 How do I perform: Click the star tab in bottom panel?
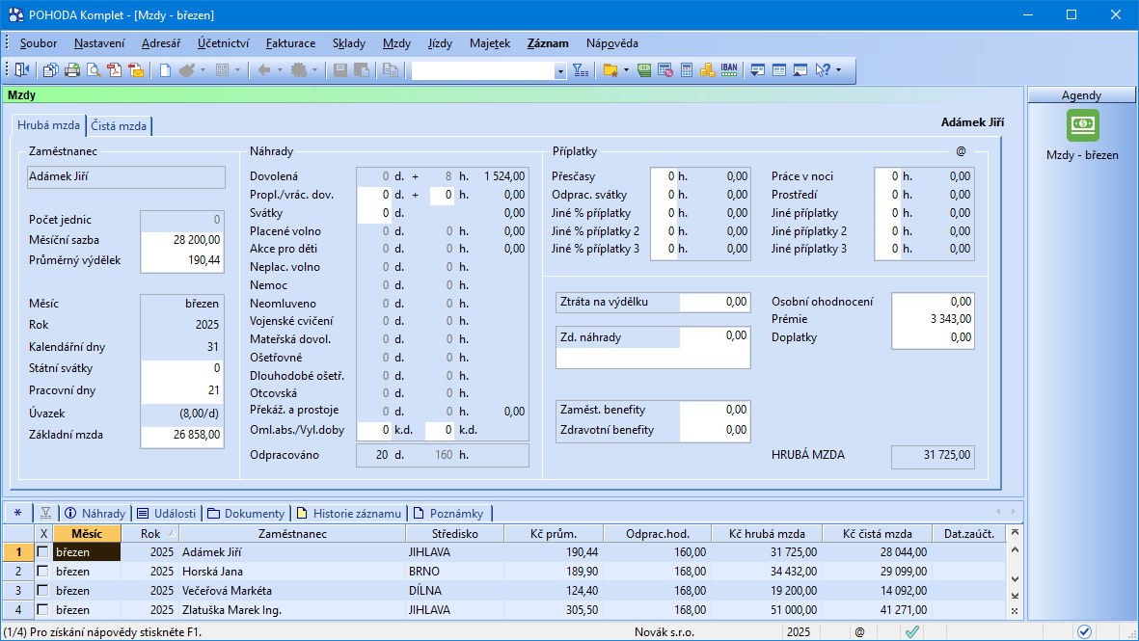click(18, 513)
